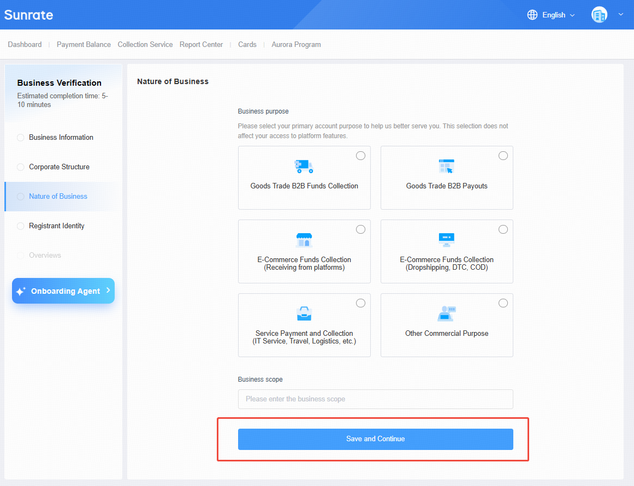The image size is (634, 486).
Task: Click the Sunrate logo
Action: pyautogui.click(x=29, y=15)
